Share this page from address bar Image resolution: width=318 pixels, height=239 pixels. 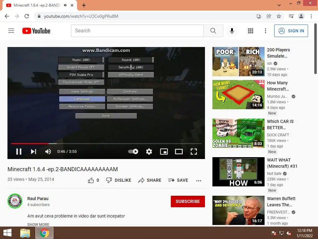269,16
